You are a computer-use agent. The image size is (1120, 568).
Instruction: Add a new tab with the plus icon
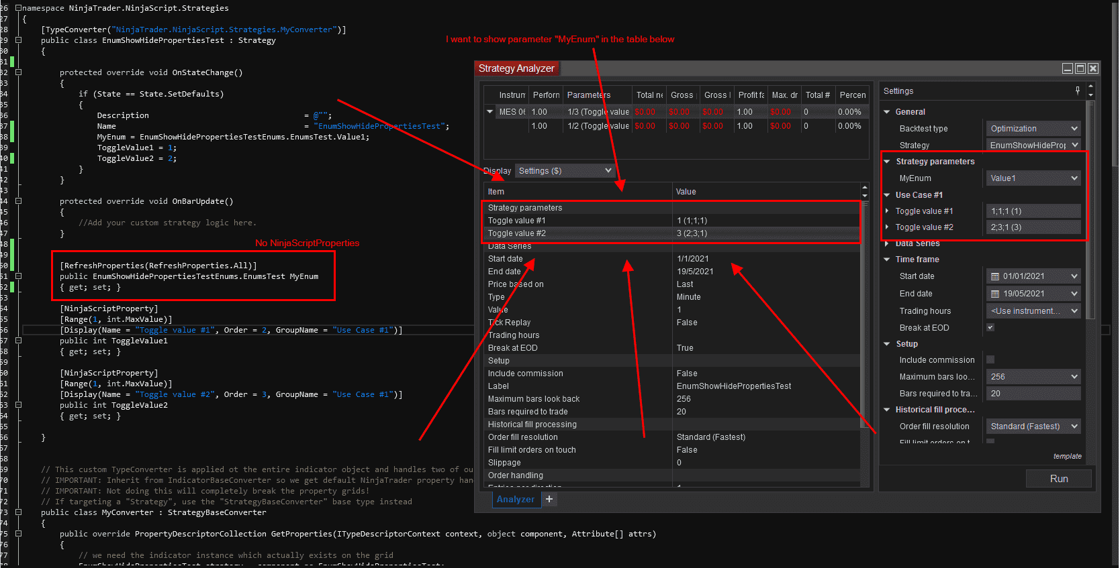(x=549, y=499)
